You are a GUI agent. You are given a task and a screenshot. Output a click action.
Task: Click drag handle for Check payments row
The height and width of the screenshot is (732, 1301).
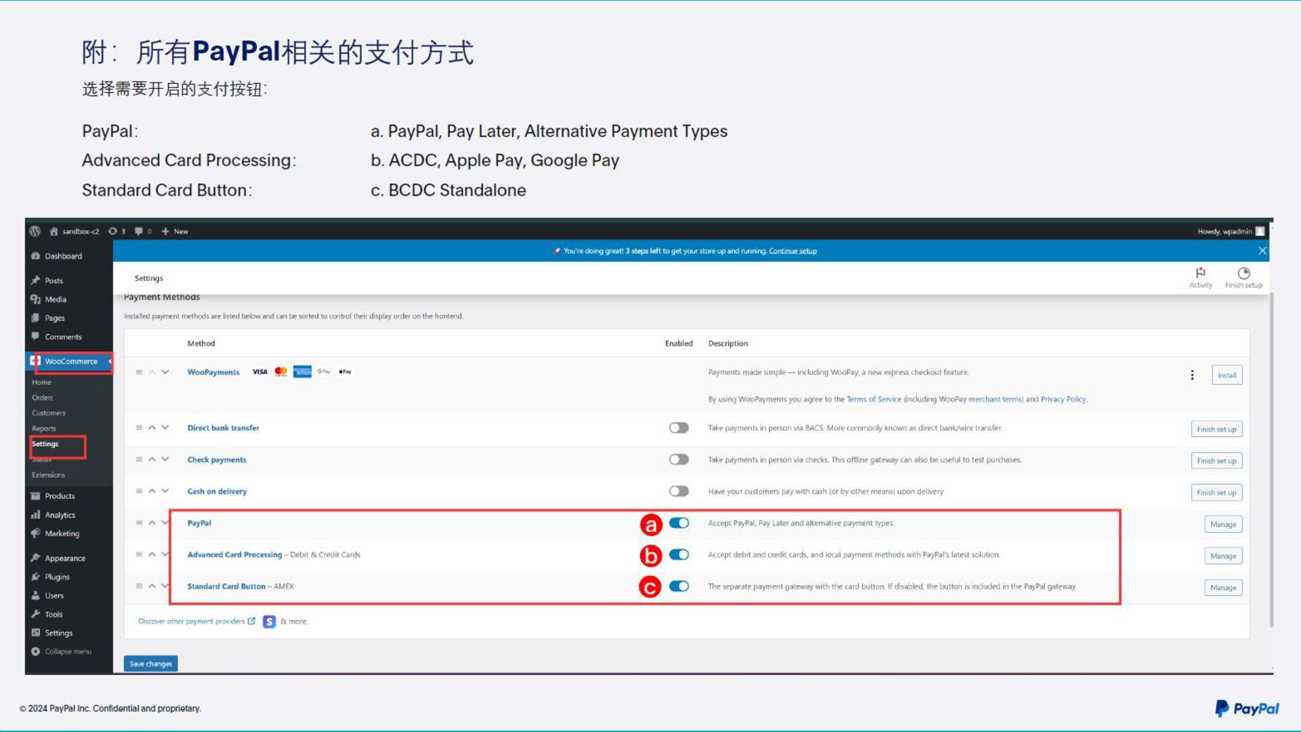[139, 460]
